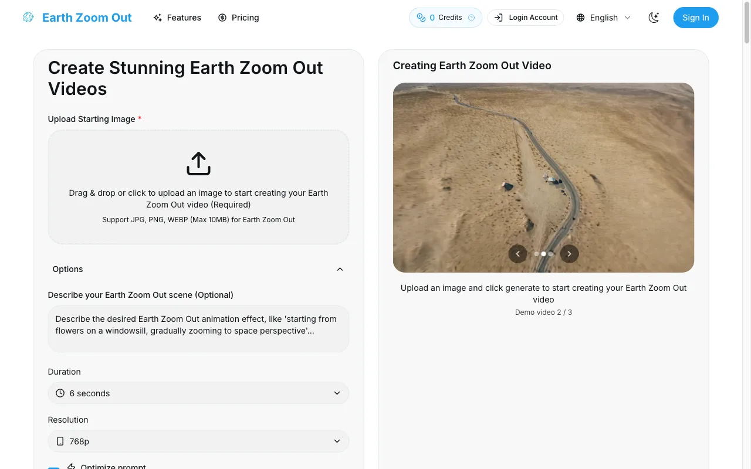Click the credits help question mark icon
This screenshot has height=469, width=751.
coord(471,18)
